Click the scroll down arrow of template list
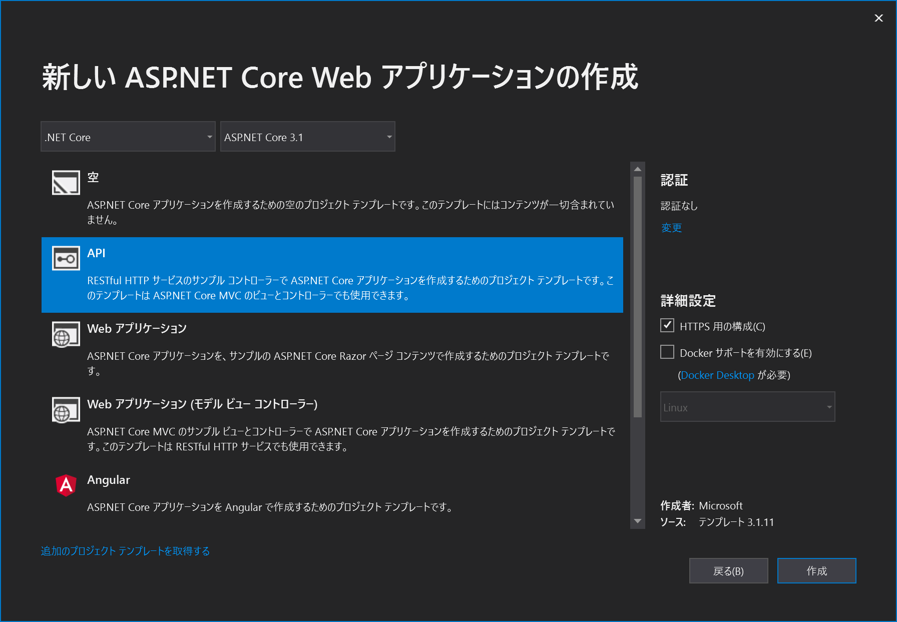The image size is (897, 622). click(x=638, y=521)
